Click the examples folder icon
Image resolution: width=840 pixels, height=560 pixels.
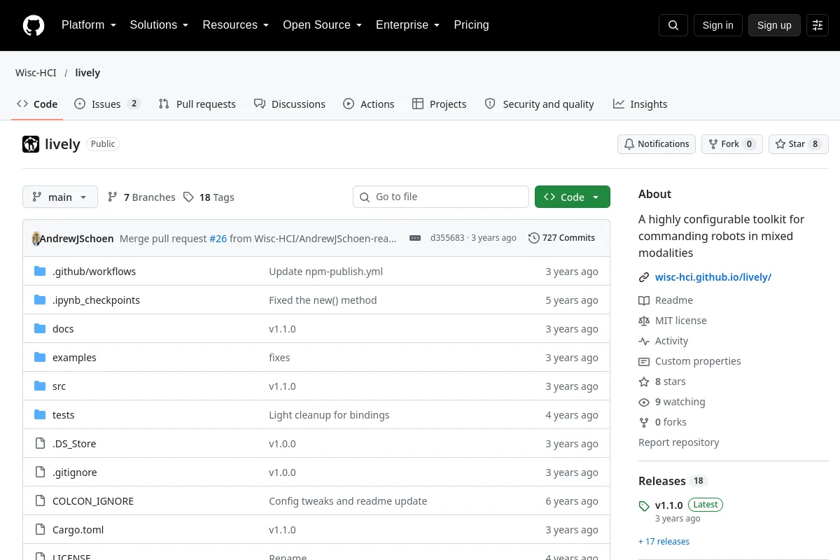(x=40, y=358)
